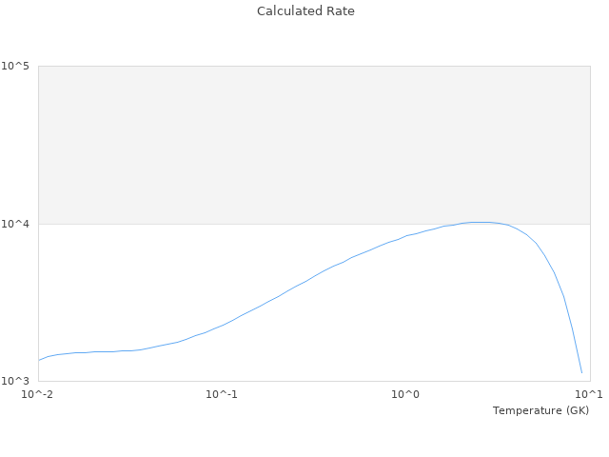Click the 10^0 x-axis tick label
The width and height of the screenshot is (609, 457).
click(405, 394)
